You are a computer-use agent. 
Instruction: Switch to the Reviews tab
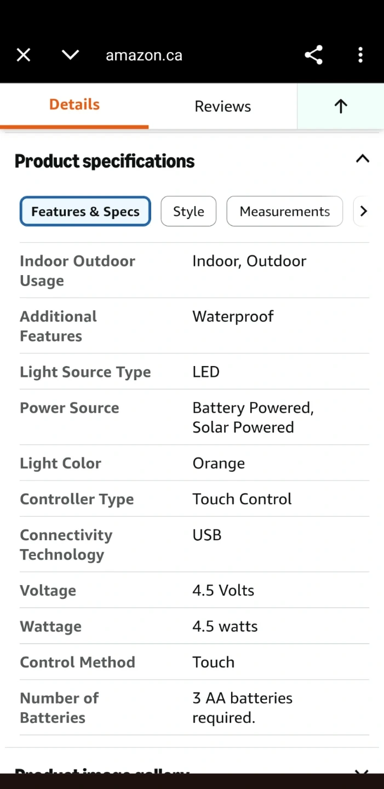222,106
